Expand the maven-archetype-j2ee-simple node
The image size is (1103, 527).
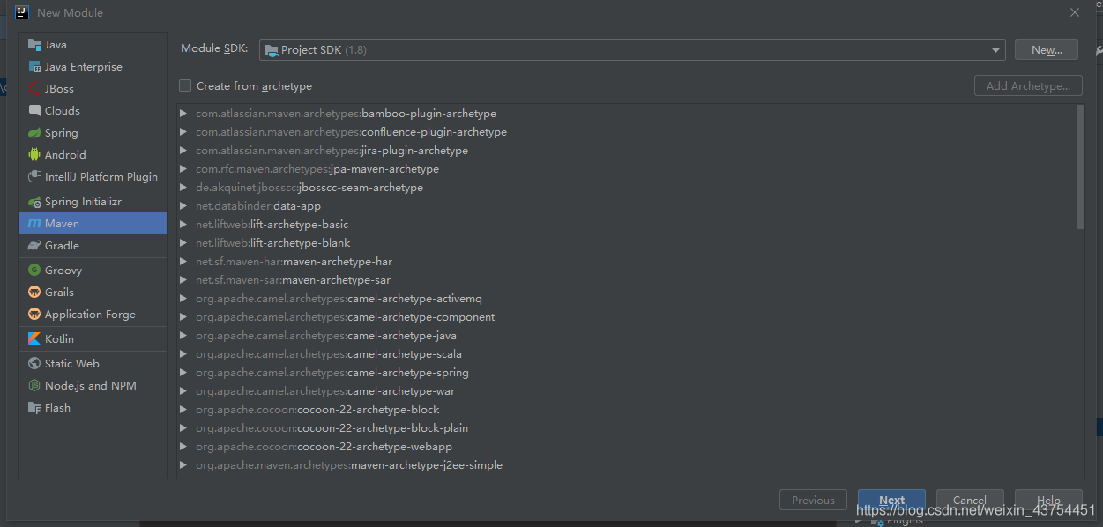(183, 465)
